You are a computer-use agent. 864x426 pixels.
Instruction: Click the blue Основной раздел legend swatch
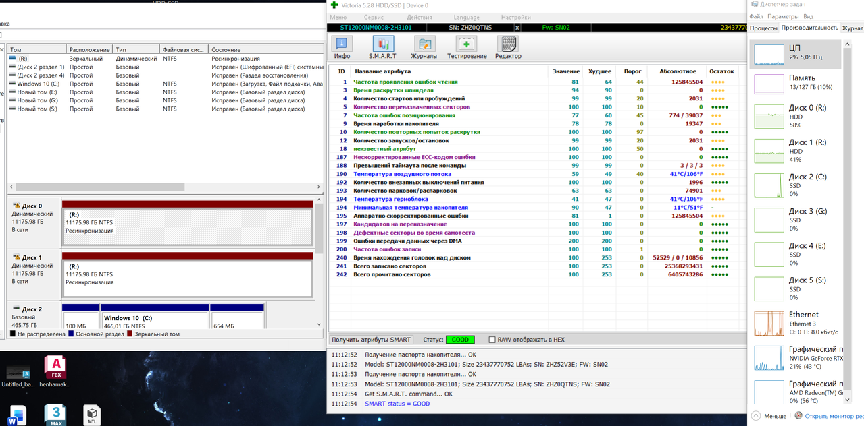tap(71, 334)
